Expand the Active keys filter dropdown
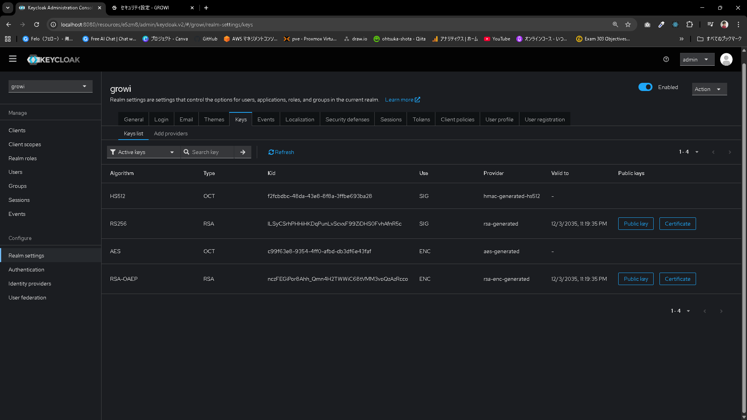 click(143, 152)
